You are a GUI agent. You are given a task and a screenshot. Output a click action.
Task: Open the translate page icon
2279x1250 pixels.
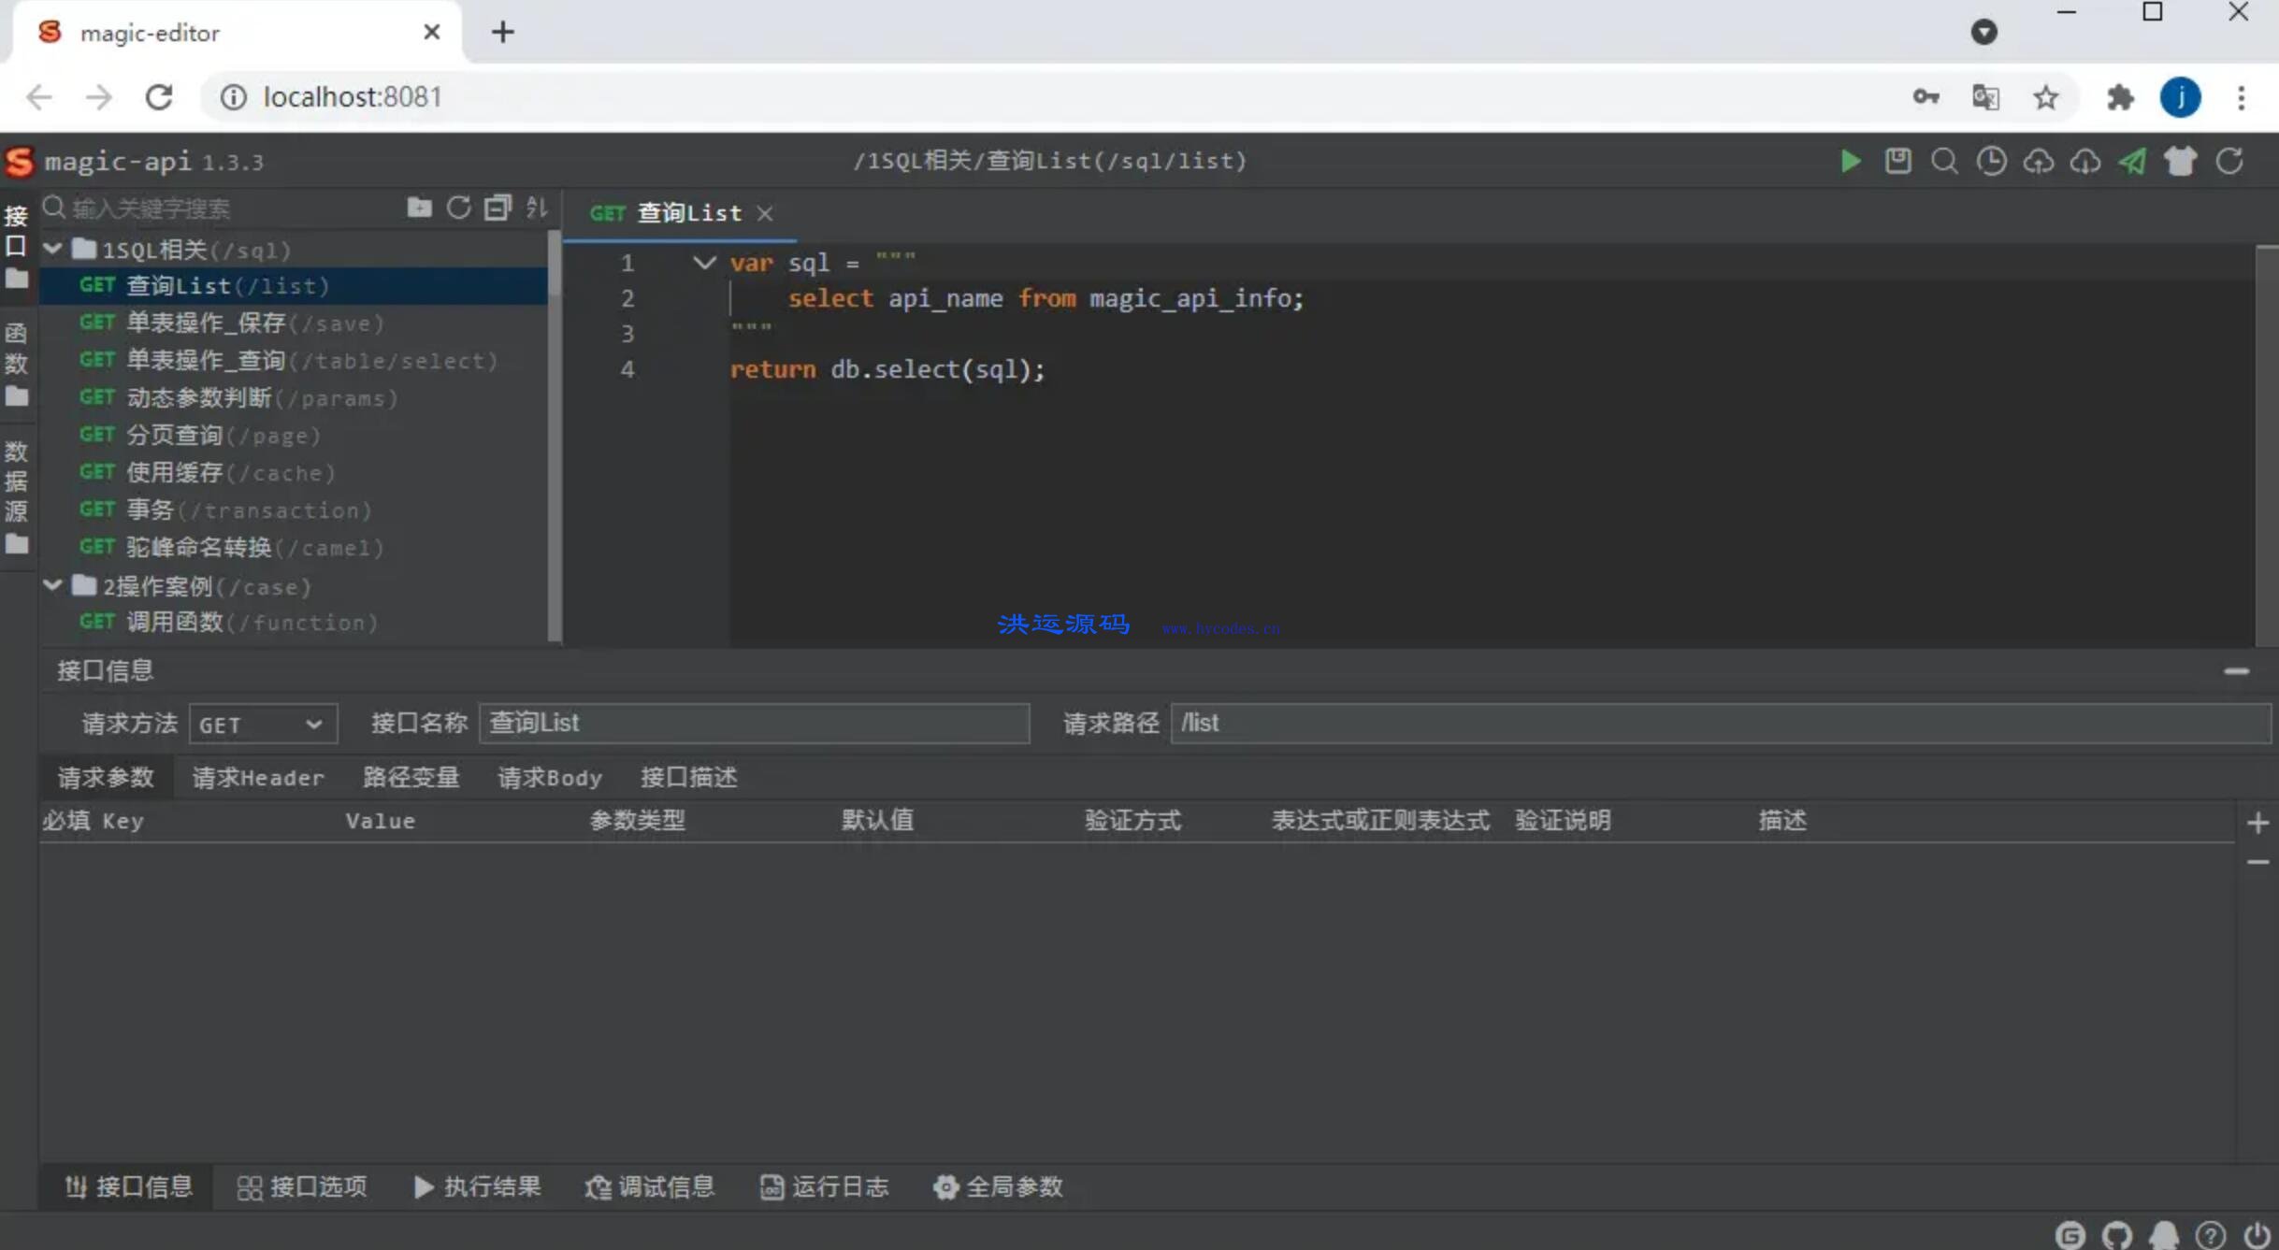[x=1985, y=97]
